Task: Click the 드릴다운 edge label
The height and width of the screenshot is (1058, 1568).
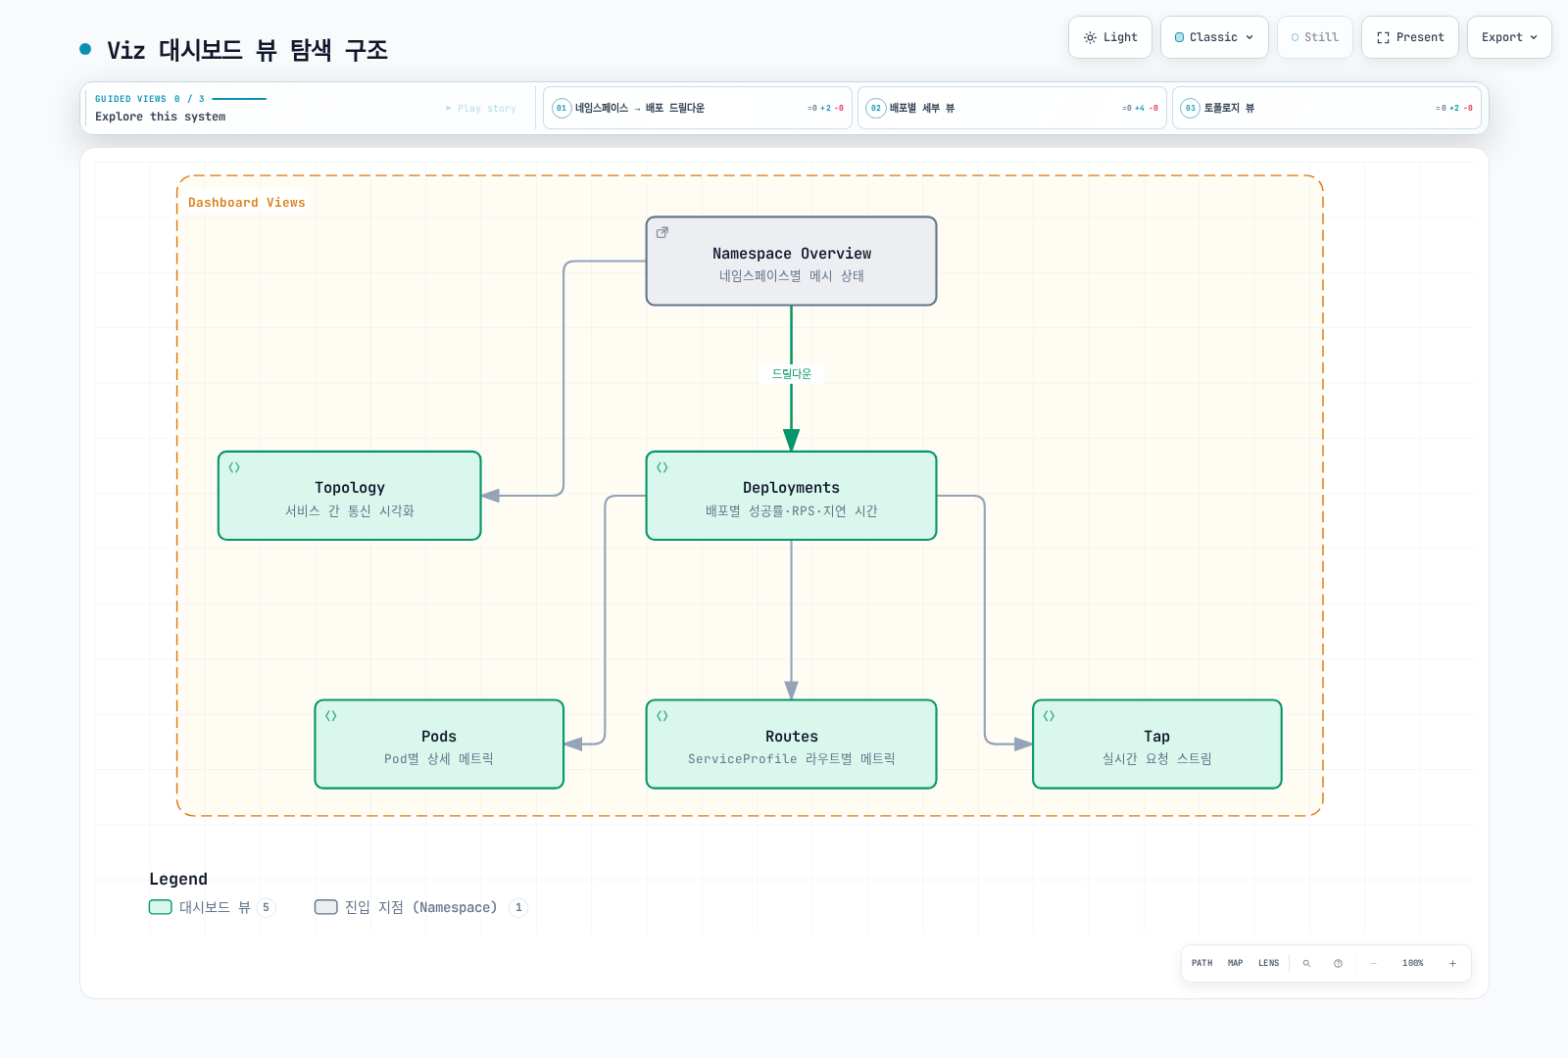Action: coord(792,373)
